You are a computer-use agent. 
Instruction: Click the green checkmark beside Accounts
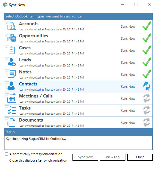point(147,26)
